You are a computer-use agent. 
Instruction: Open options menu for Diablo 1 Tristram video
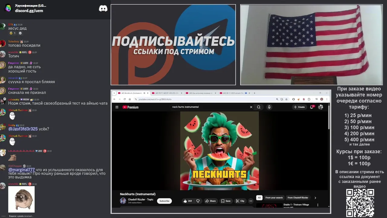pos(318,205)
